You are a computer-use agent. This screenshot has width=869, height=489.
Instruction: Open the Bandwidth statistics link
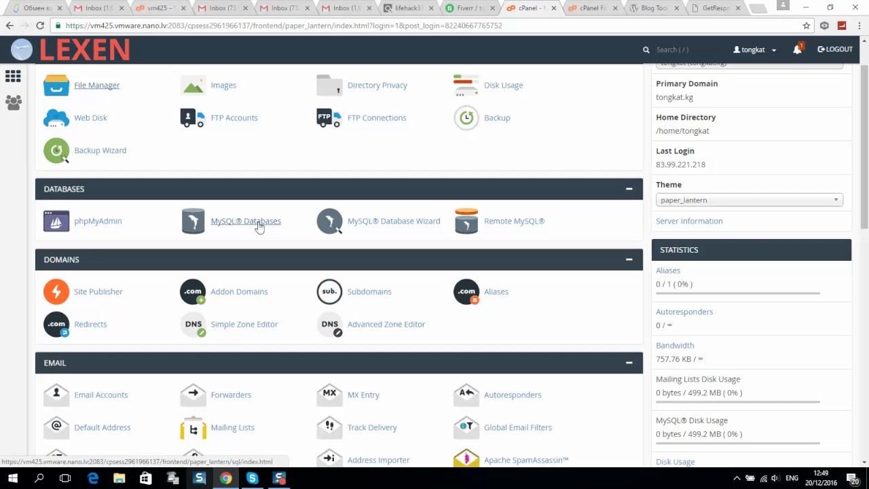click(x=675, y=345)
